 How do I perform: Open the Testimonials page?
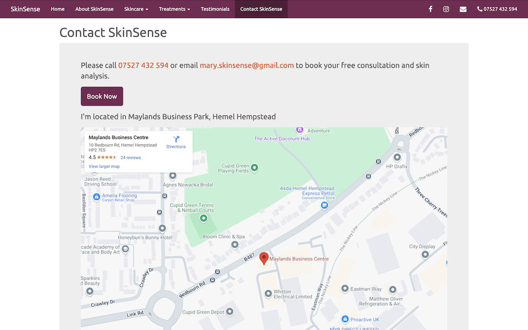tap(215, 9)
